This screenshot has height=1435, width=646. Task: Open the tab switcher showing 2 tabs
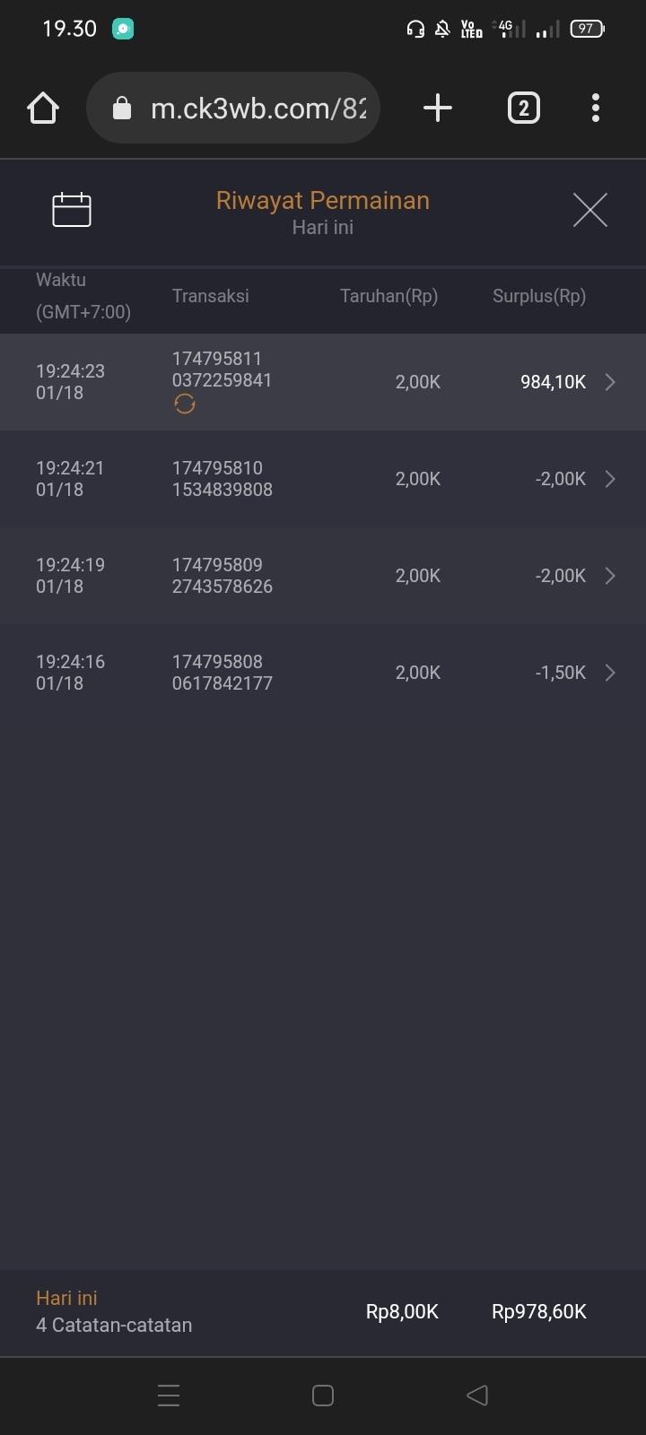point(524,109)
